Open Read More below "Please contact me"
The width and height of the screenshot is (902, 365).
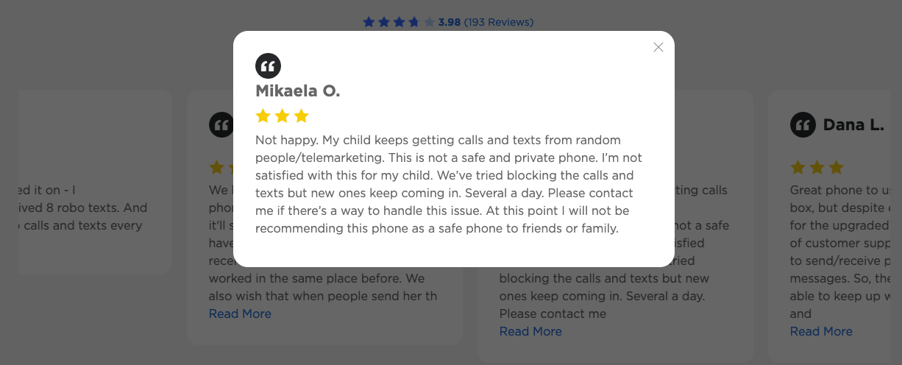(530, 331)
